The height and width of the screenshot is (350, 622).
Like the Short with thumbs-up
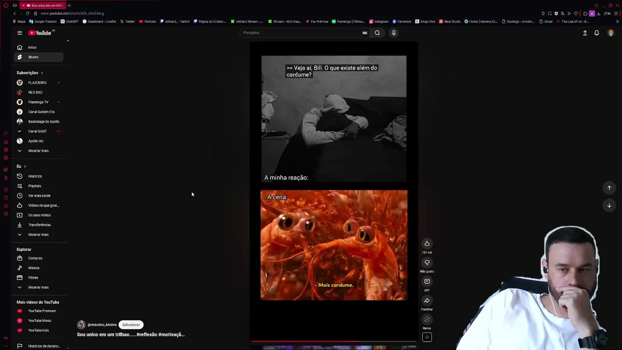point(427,244)
